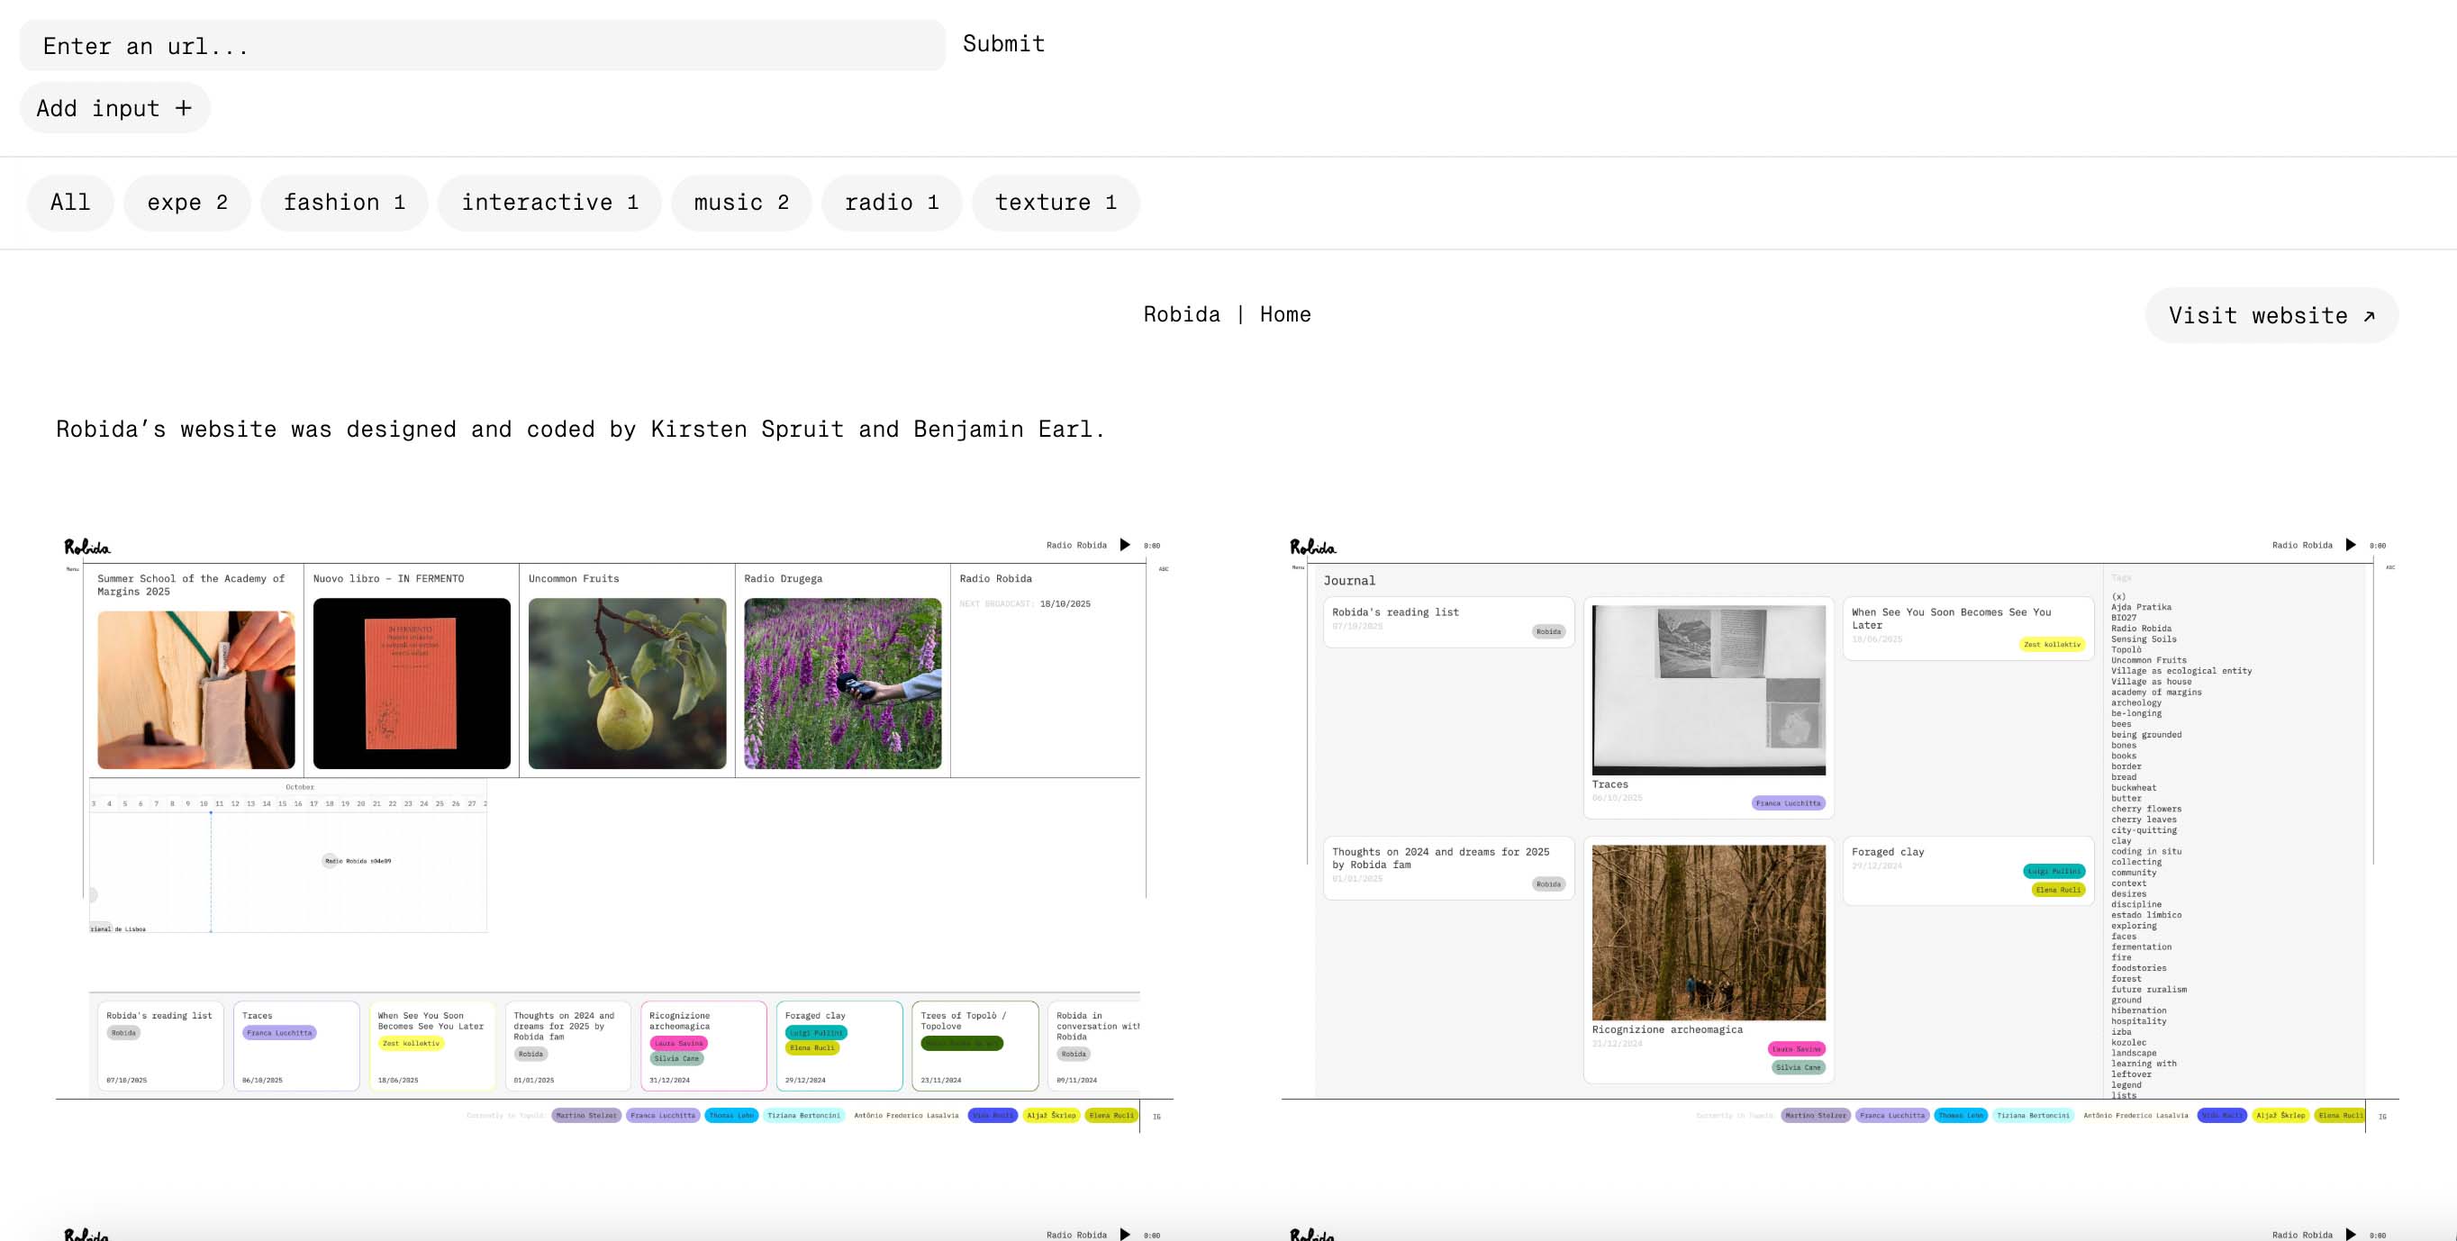
Task: Open the pear Uncommon Fruits thumbnail
Action: click(627, 683)
